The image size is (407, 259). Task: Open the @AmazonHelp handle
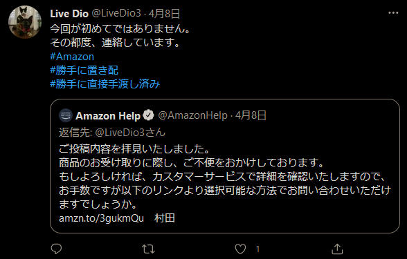tap(193, 115)
